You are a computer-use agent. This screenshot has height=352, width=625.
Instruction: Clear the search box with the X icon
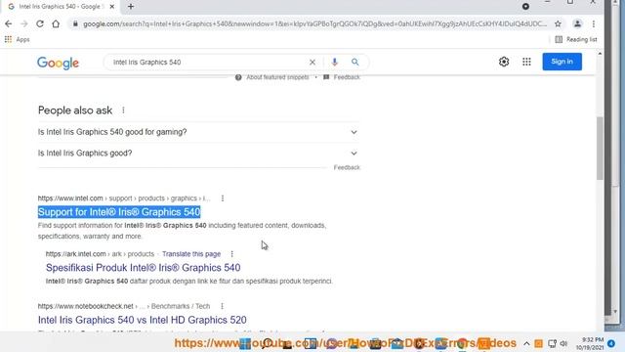[312, 62]
